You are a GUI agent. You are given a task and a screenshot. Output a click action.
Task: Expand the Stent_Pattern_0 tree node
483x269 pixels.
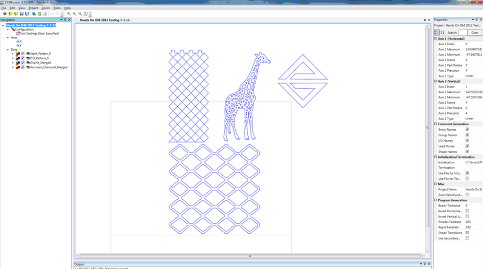(13, 54)
